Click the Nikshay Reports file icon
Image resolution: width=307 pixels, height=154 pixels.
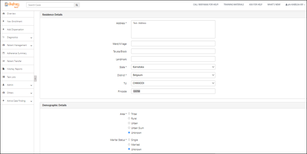point(4,69)
